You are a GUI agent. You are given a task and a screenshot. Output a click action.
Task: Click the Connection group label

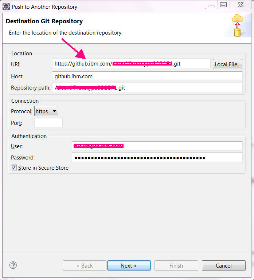pyautogui.click(x=25, y=101)
